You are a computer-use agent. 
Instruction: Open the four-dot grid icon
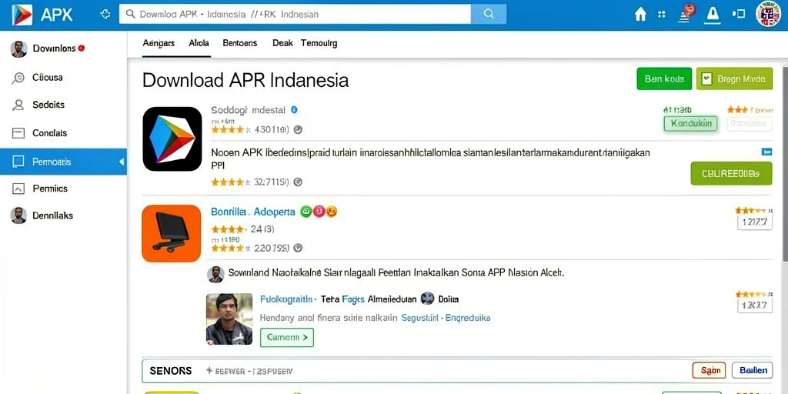[662, 15]
